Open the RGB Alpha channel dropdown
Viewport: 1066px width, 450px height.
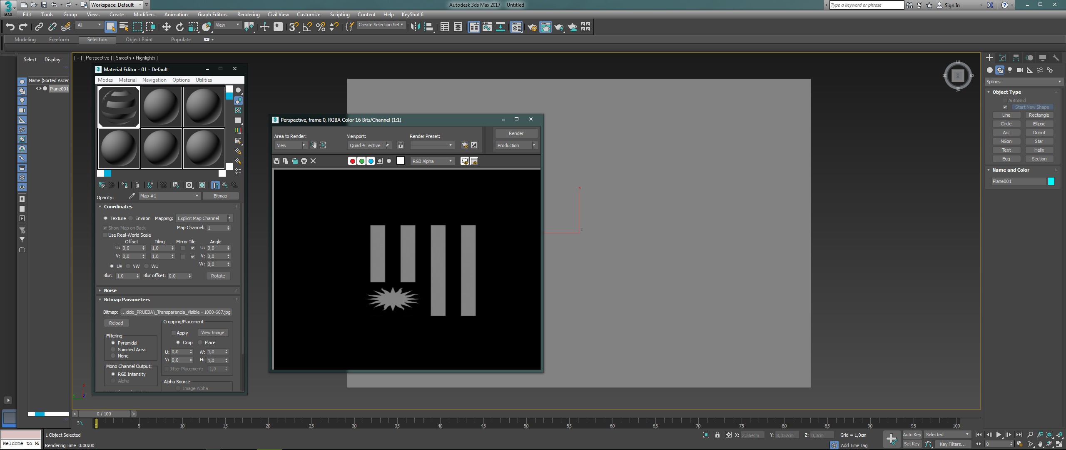[x=432, y=161]
